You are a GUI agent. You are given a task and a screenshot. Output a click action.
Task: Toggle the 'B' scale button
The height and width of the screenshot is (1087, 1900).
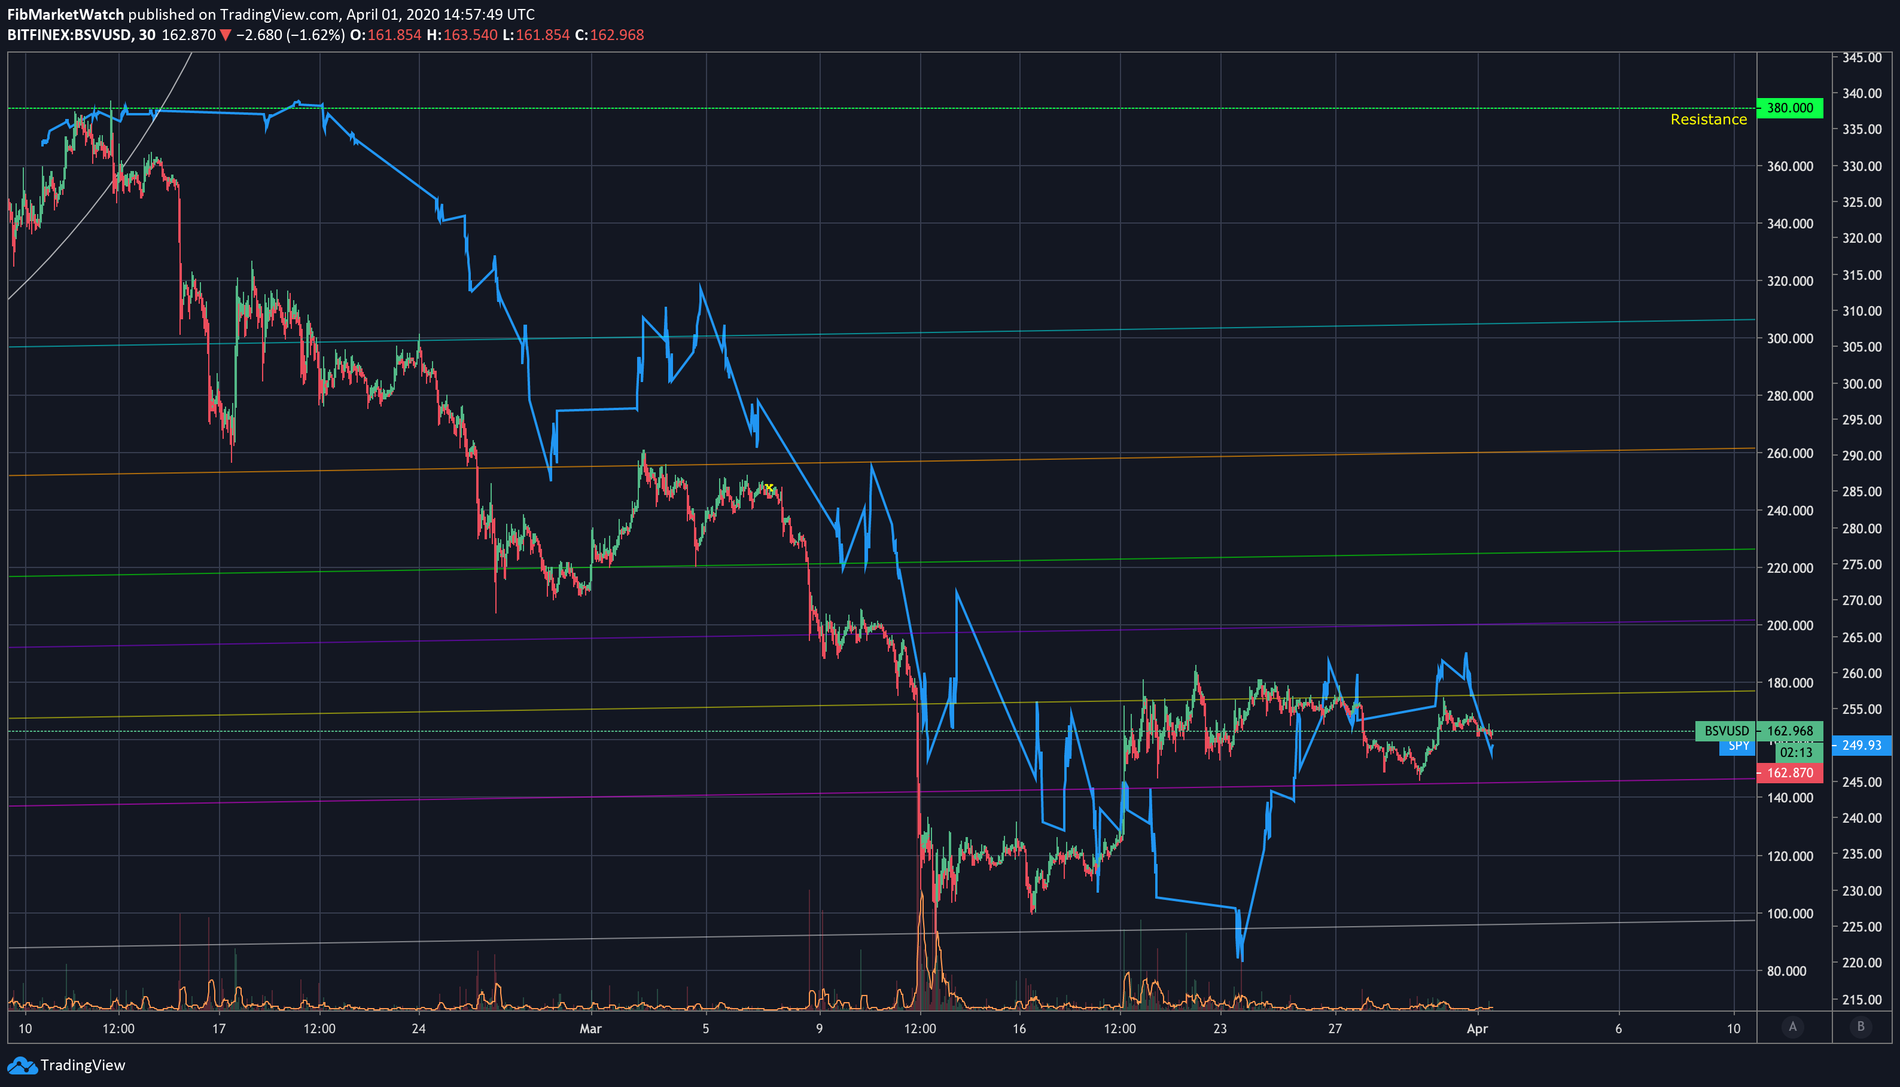point(1861,1027)
